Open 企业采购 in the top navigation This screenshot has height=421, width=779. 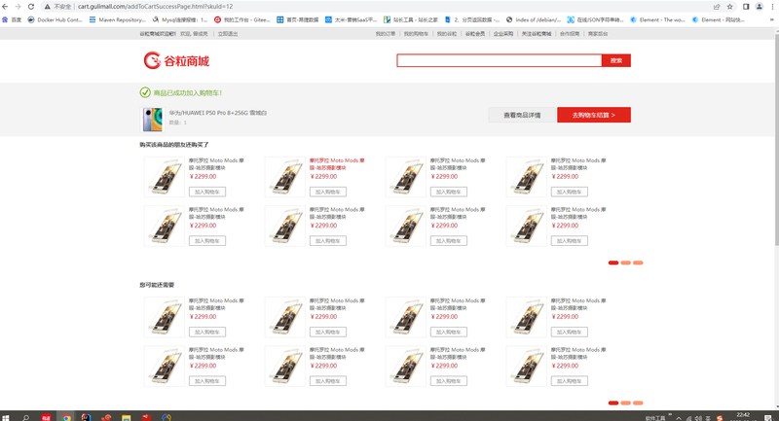click(503, 34)
